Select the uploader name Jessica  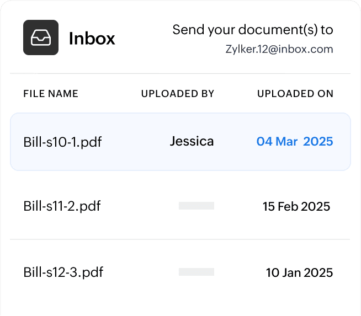(x=192, y=141)
